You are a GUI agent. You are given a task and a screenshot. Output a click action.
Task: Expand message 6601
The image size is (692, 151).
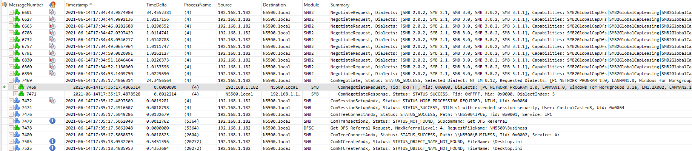[11, 12]
